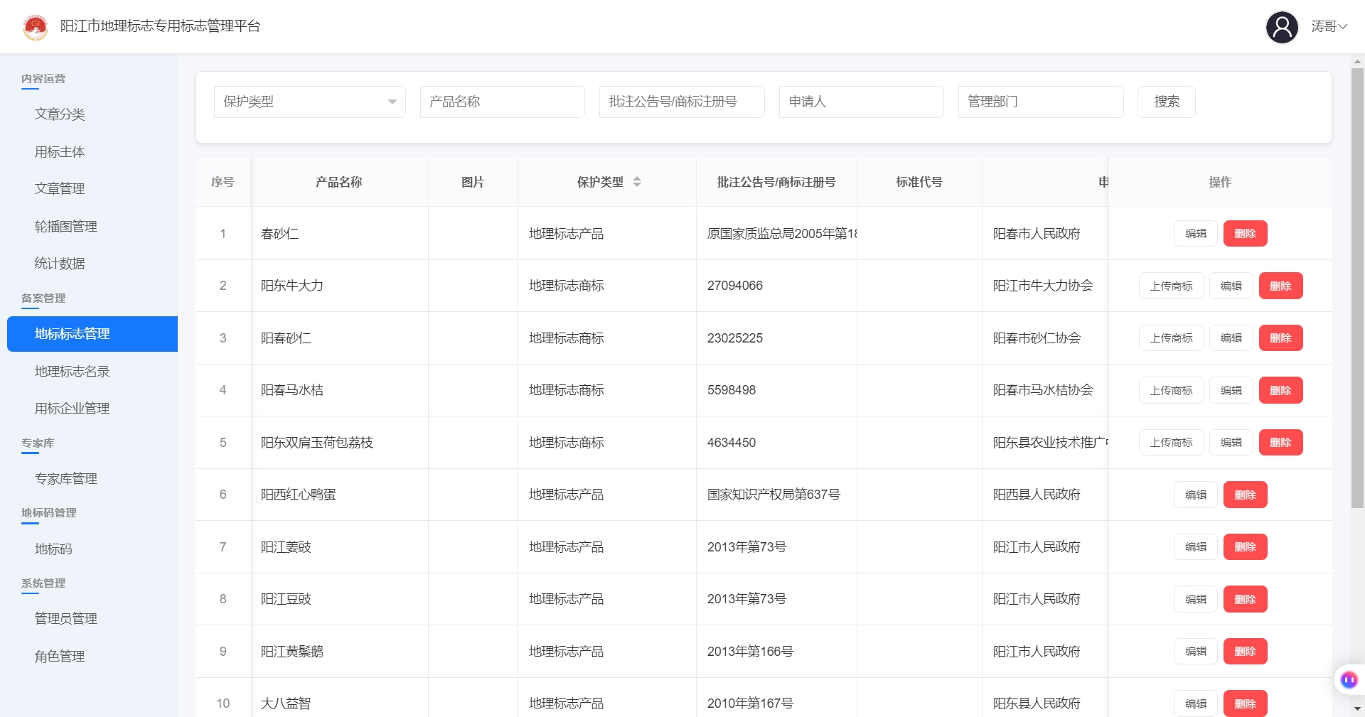Focus the 产品名称 search field
This screenshot has width=1365, height=717.
(503, 102)
